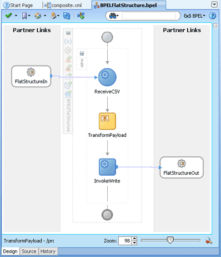
Task: Select the InvokeWrite invoke activity icon
Action: click(107, 167)
